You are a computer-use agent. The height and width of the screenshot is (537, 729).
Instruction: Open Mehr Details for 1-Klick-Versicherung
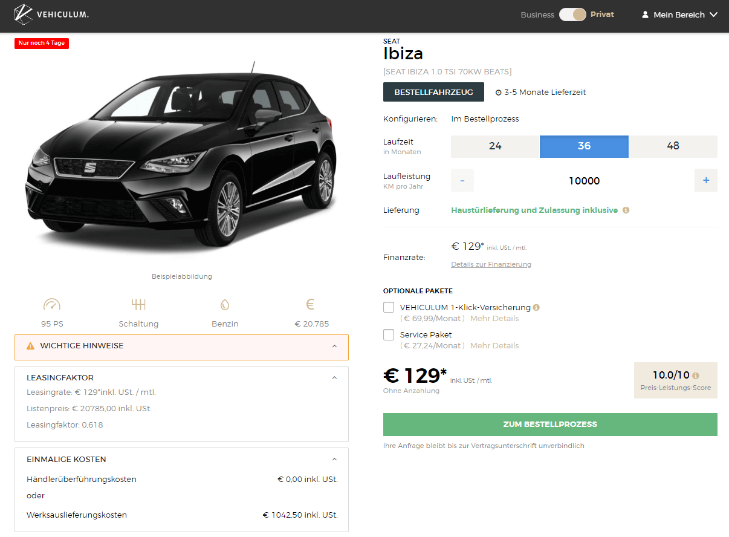494,319
